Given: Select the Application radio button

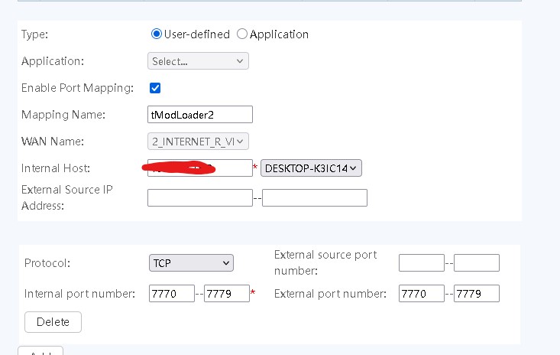Looking at the screenshot, I should tap(242, 34).
